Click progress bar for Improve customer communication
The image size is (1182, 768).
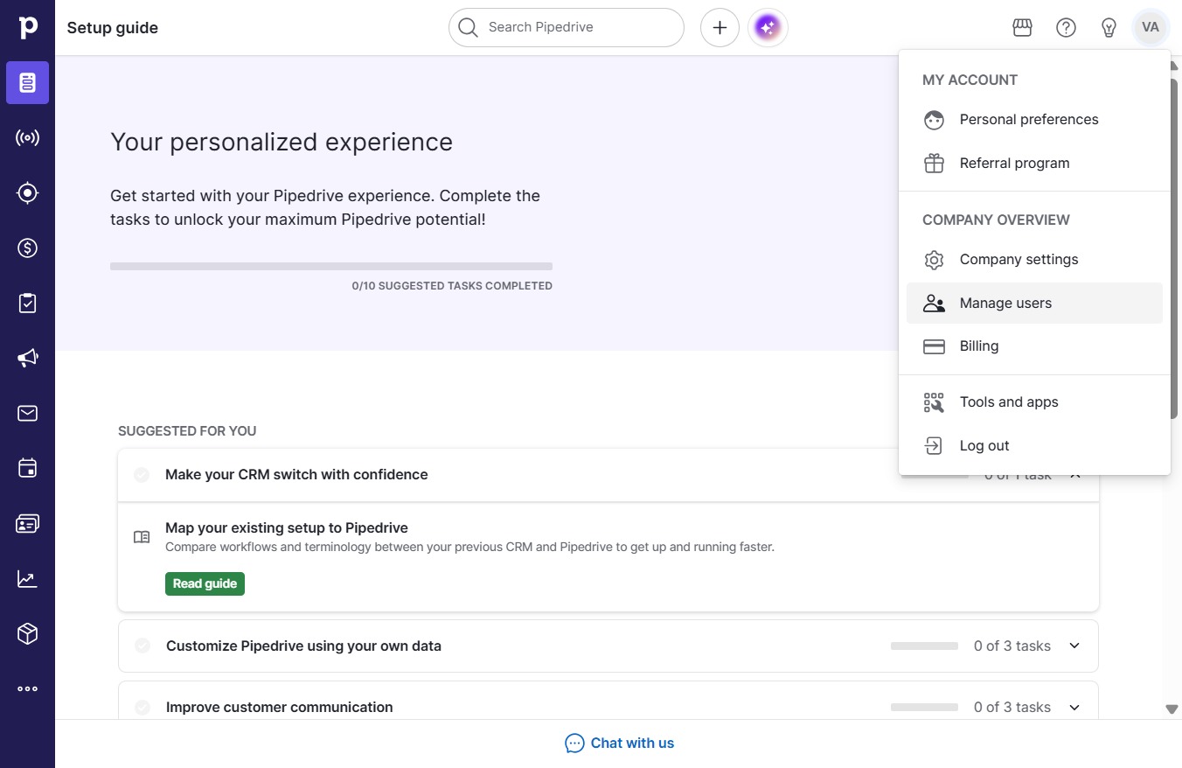925,707
